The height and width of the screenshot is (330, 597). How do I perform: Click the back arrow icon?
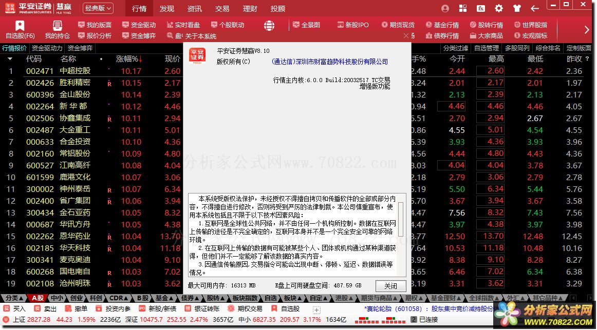point(534,8)
